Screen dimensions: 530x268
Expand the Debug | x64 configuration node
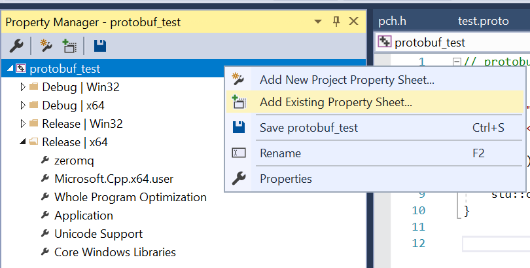(24, 105)
